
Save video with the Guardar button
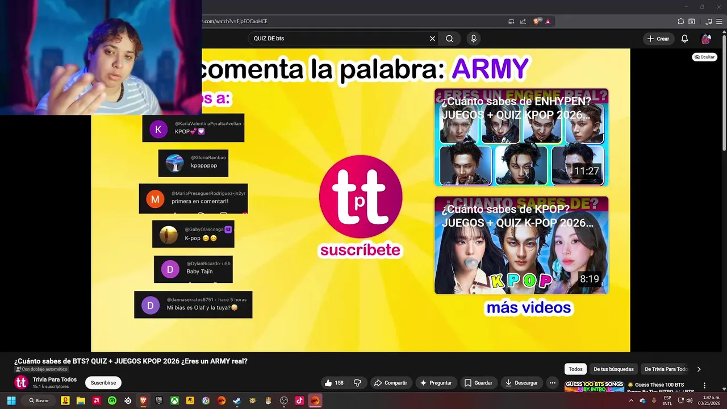pos(478,383)
